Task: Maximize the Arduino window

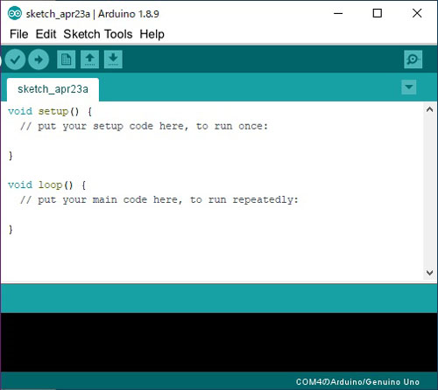Action: pos(378,13)
